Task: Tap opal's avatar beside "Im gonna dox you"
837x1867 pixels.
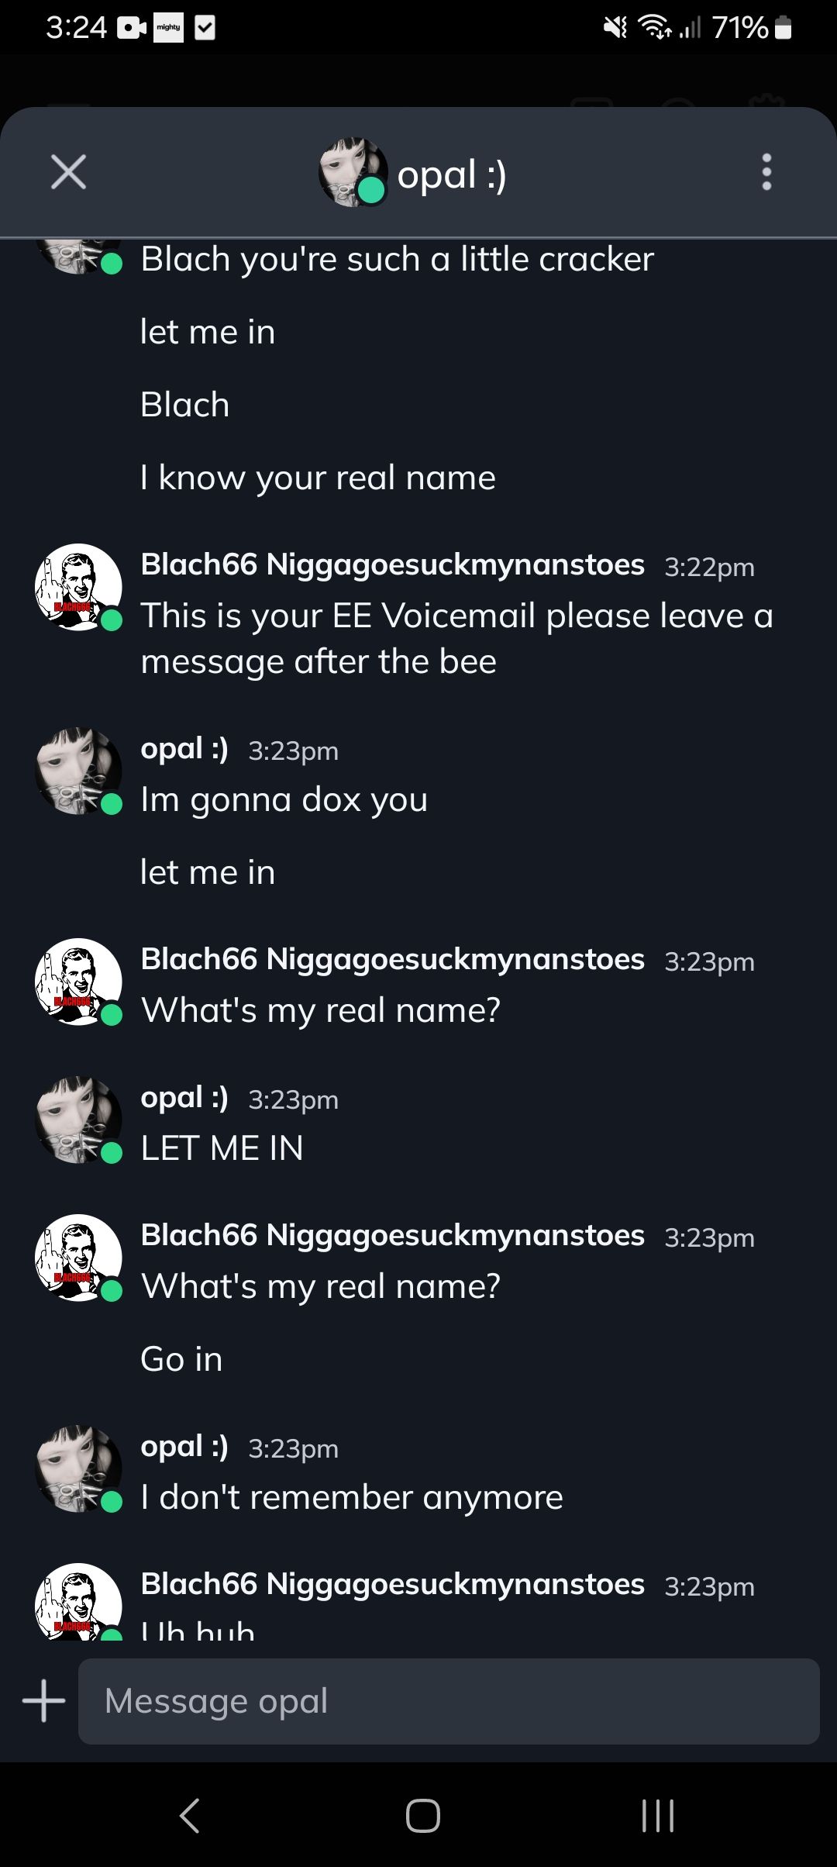Action: pos(78,771)
